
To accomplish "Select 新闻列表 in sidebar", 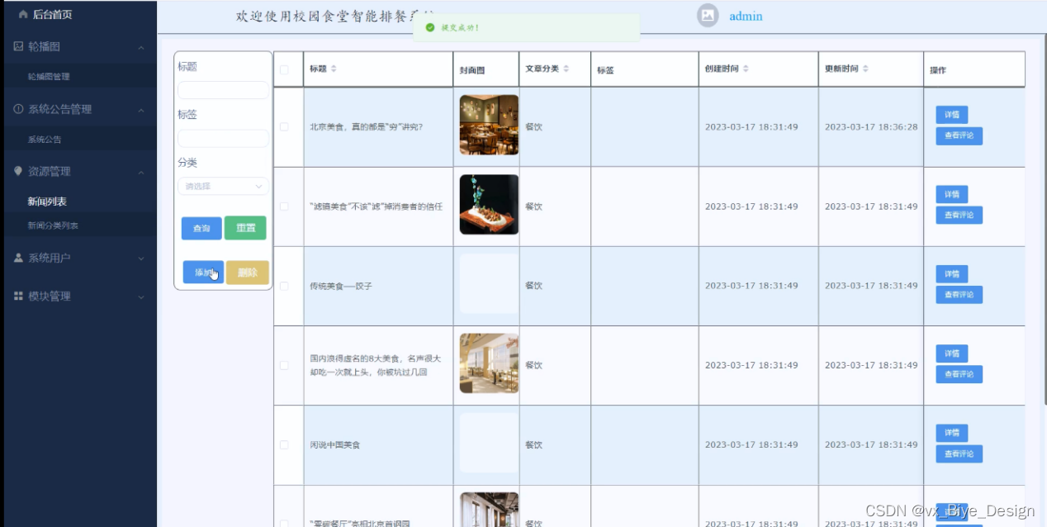I will point(47,202).
